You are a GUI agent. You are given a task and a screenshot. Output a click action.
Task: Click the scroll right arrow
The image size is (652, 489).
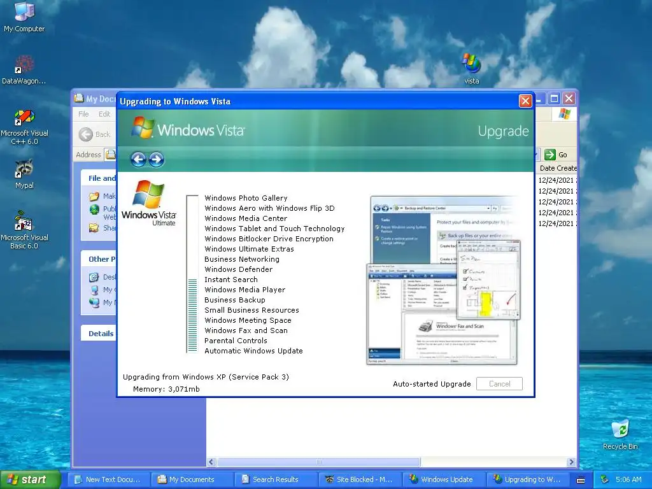tap(571, 462)
